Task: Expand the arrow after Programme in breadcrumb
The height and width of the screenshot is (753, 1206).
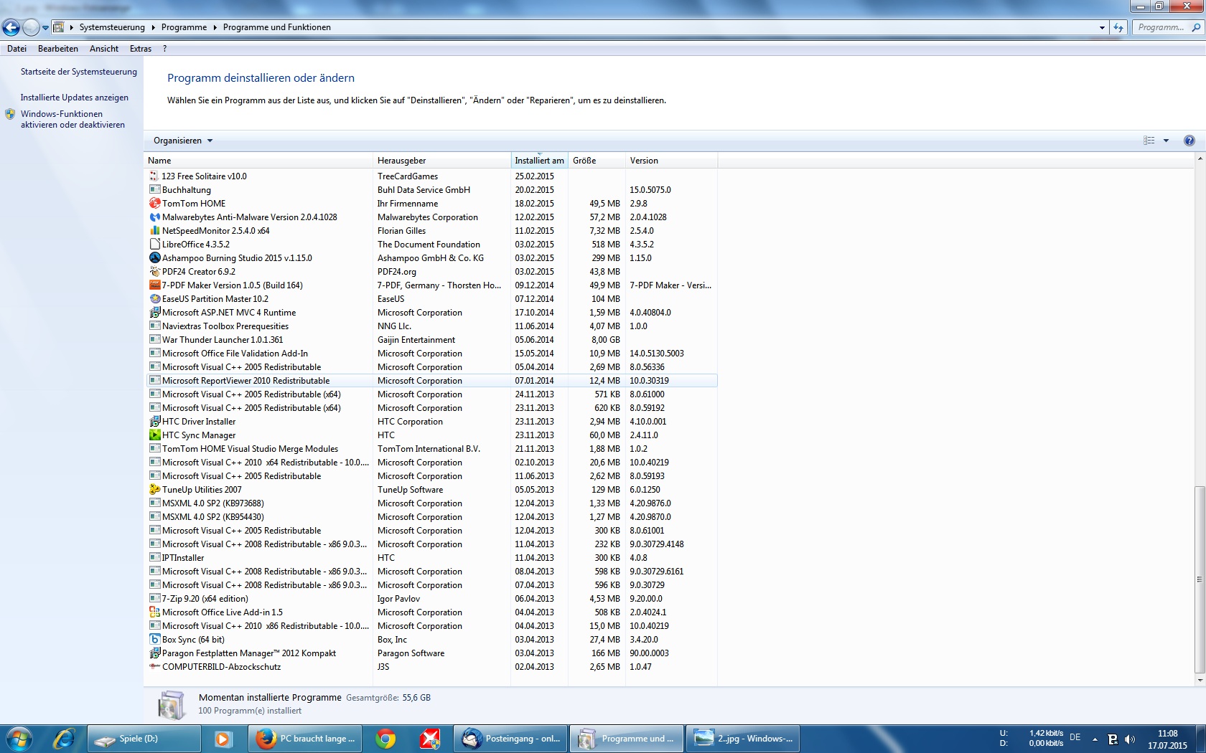Action: [x=215, y=27]
